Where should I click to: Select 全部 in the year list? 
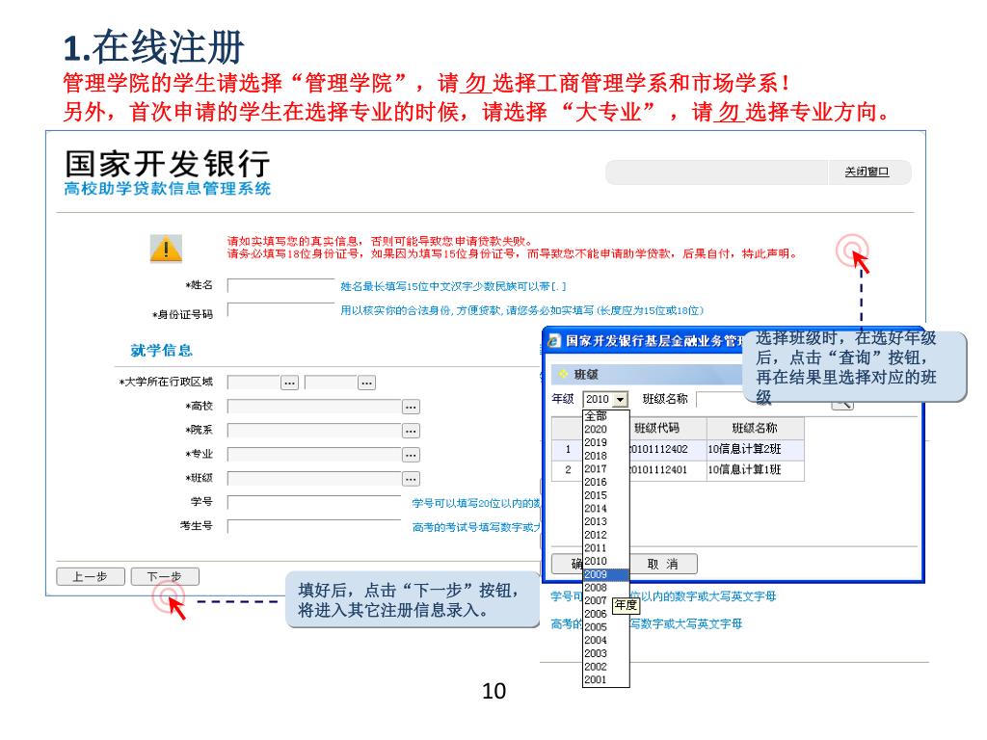click(x=605, y=416)
